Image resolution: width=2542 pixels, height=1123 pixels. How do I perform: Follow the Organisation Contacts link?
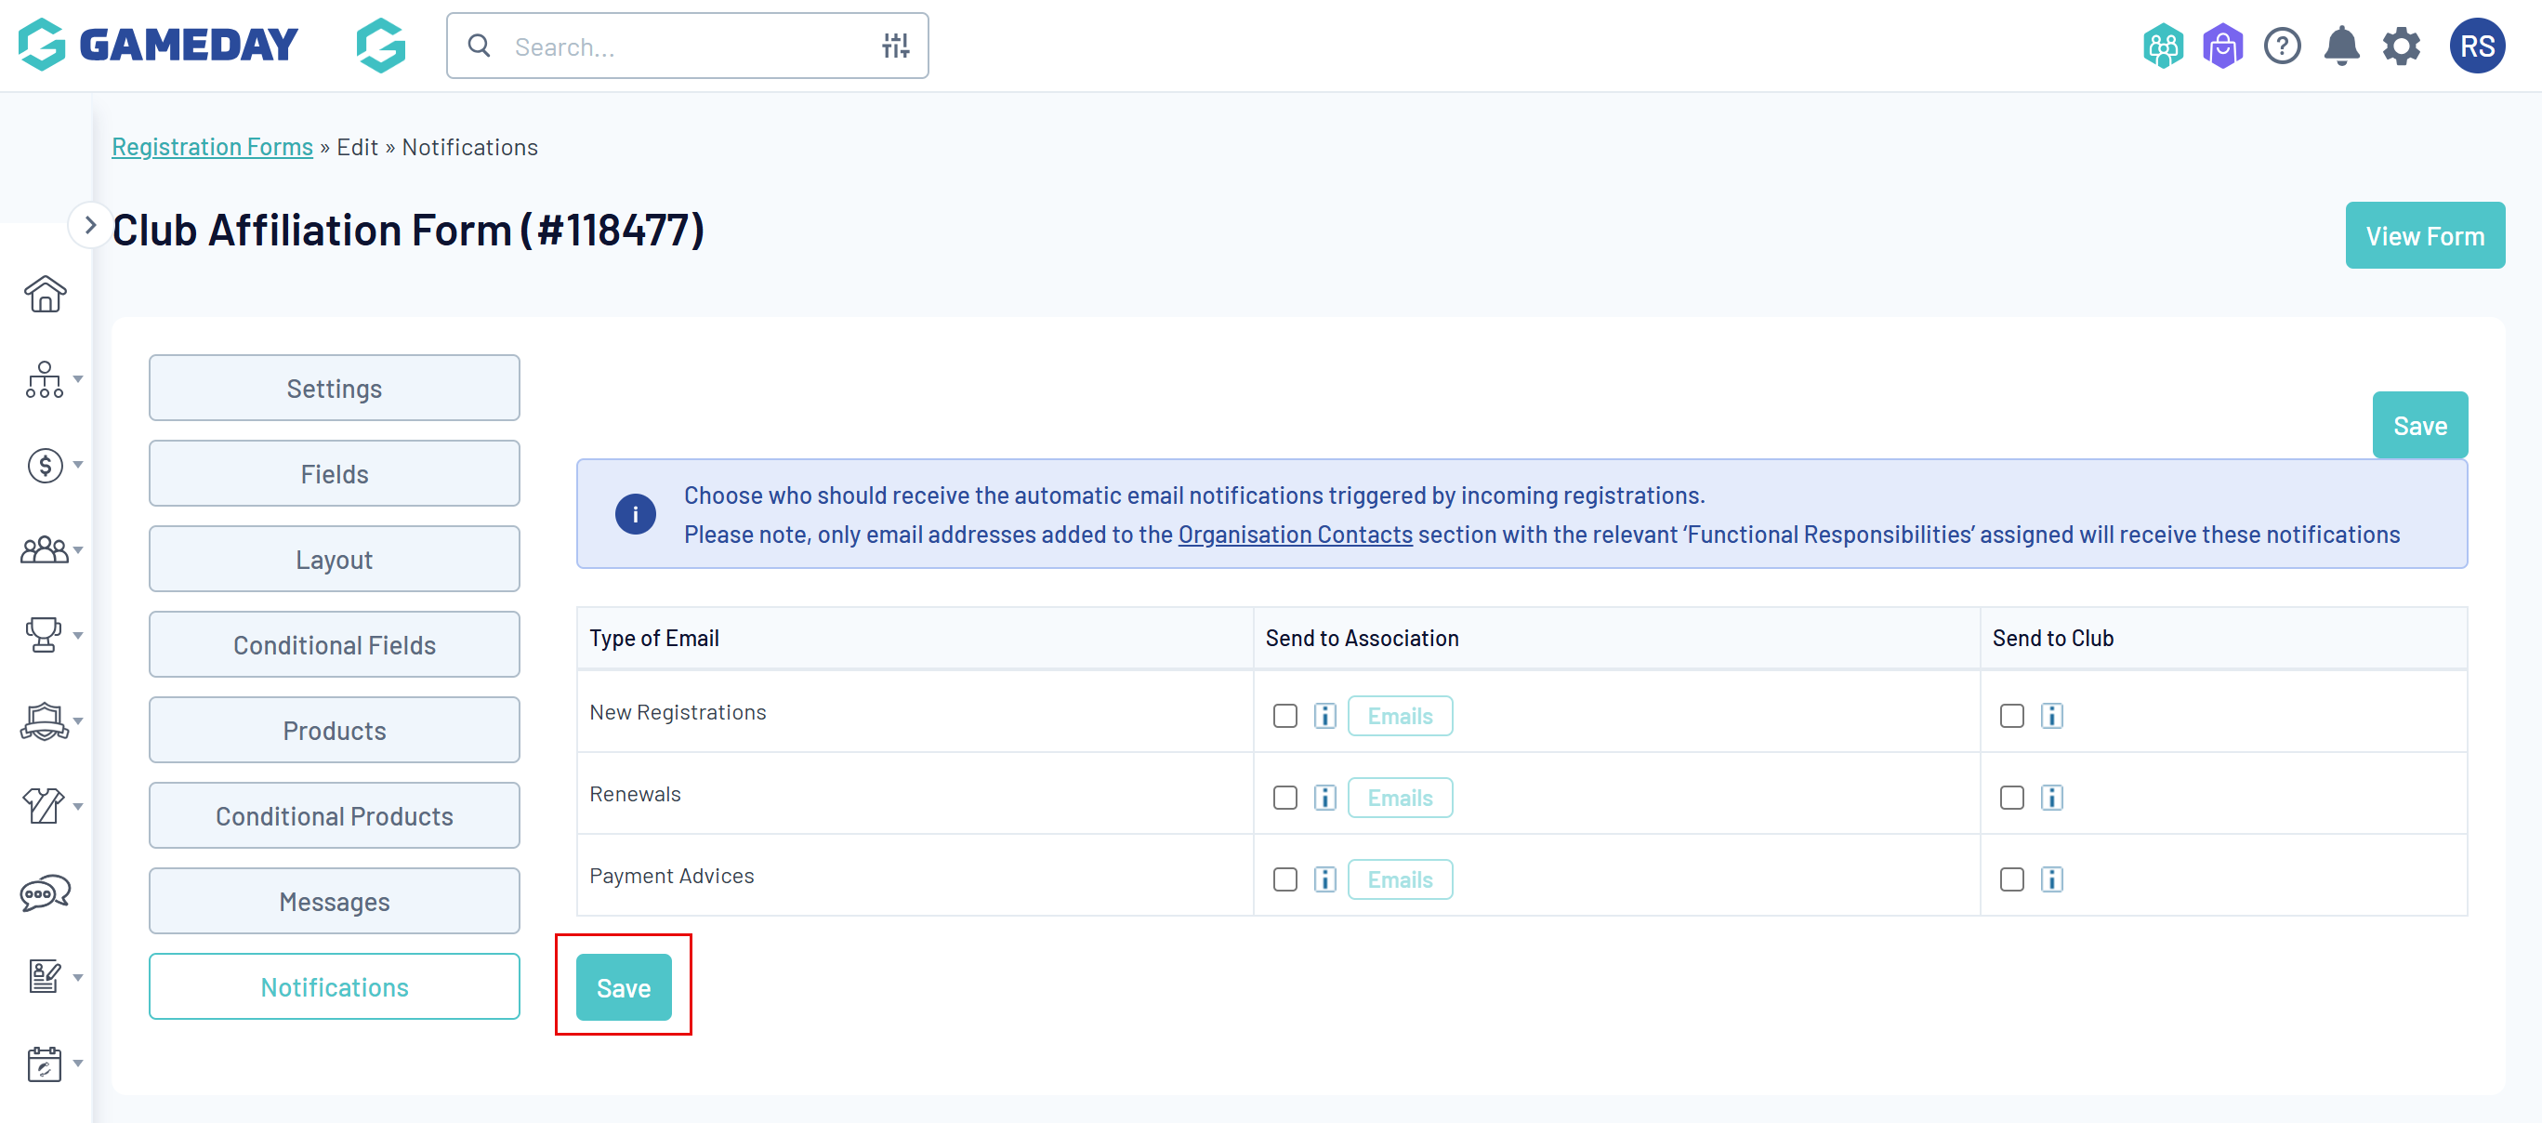coord(1295,534)
